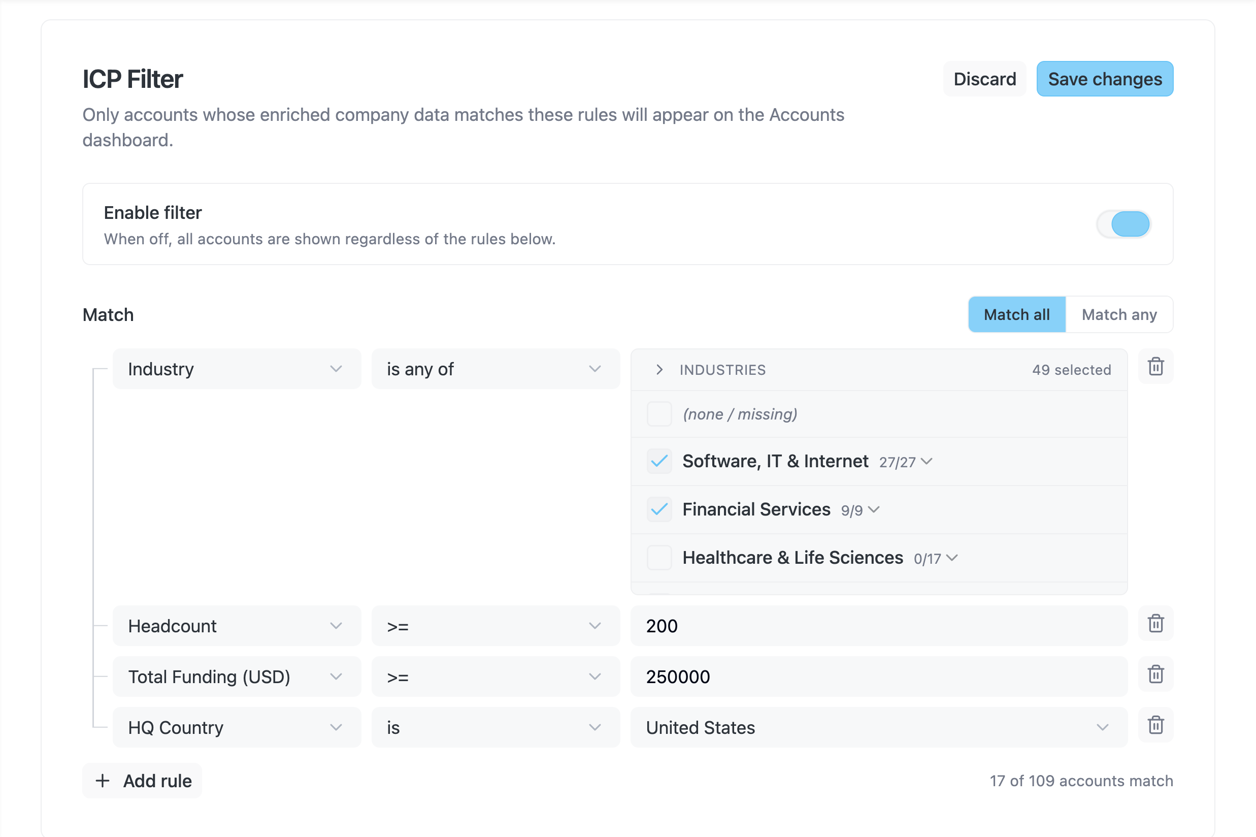Open the 'is any of' operator dropdown

point(495,369)
